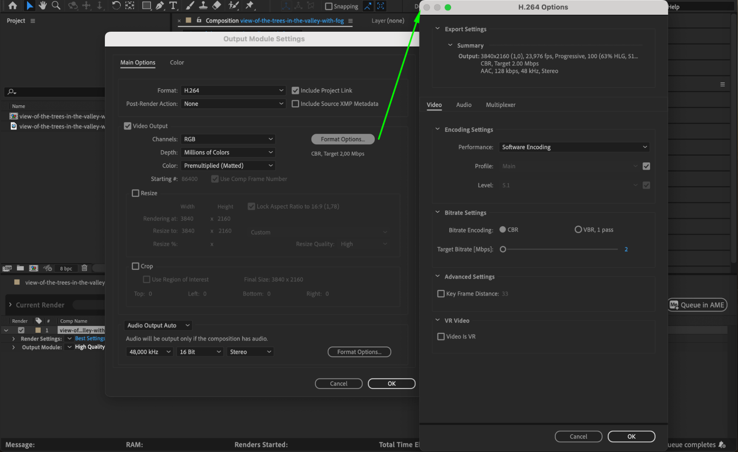The width and height of the screenshot is (738, 452).
Task: Select the Horizontal Type tool
Action: pos(173,6)
